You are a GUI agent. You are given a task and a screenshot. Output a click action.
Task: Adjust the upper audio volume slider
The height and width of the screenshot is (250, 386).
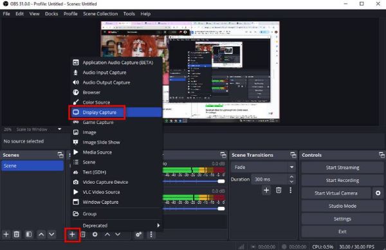pyautogui.click(x=194, y=181)
